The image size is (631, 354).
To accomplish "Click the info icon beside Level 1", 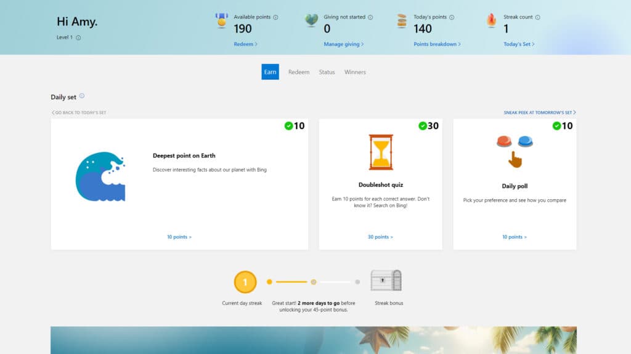I will coord(78,37).
